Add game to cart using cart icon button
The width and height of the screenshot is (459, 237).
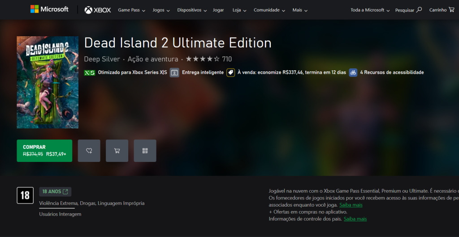[x=117, y=151]
